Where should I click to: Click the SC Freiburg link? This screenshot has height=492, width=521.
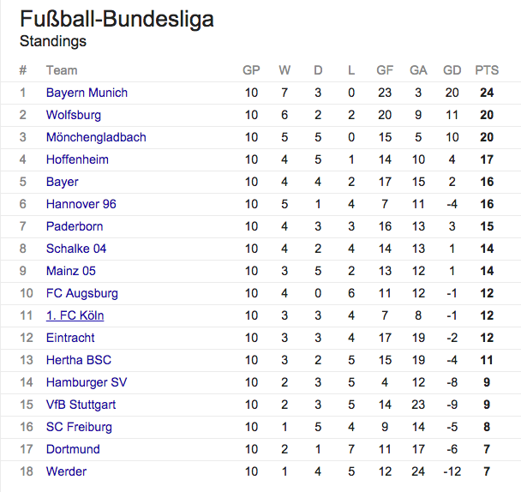coord(79,427)
